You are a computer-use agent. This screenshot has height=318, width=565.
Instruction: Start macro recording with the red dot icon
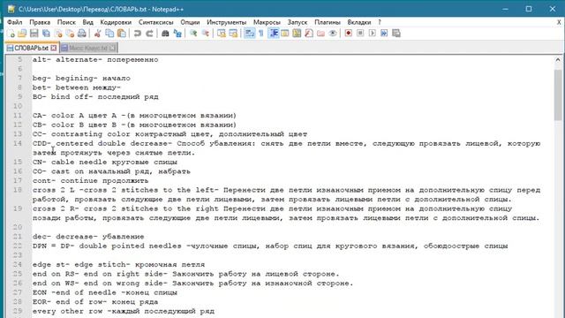[348, 34]
